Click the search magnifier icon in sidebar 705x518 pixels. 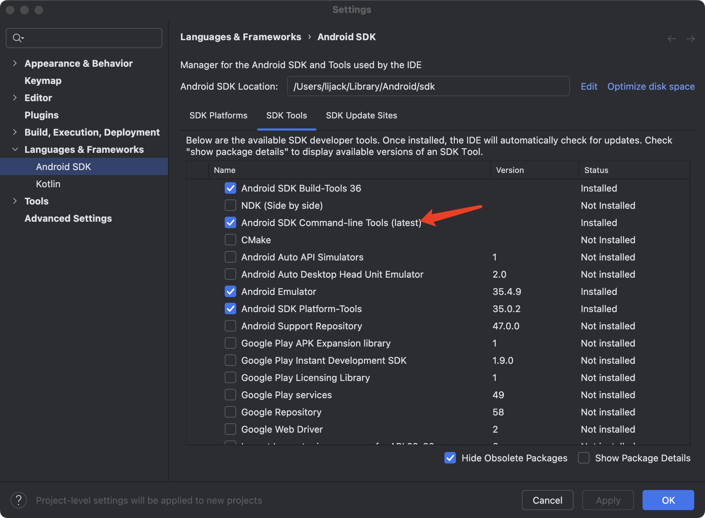click(x=17, y=38)
